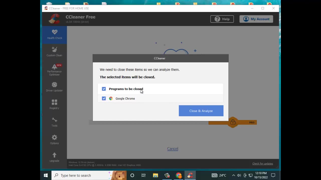Click the Google Chrome icon in dialog list
Image resolution: width=321 pixels, height=180 pixels.
click(111, 98)
